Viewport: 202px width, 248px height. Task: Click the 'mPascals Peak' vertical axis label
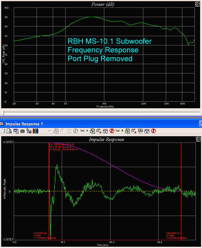(5, 189)
